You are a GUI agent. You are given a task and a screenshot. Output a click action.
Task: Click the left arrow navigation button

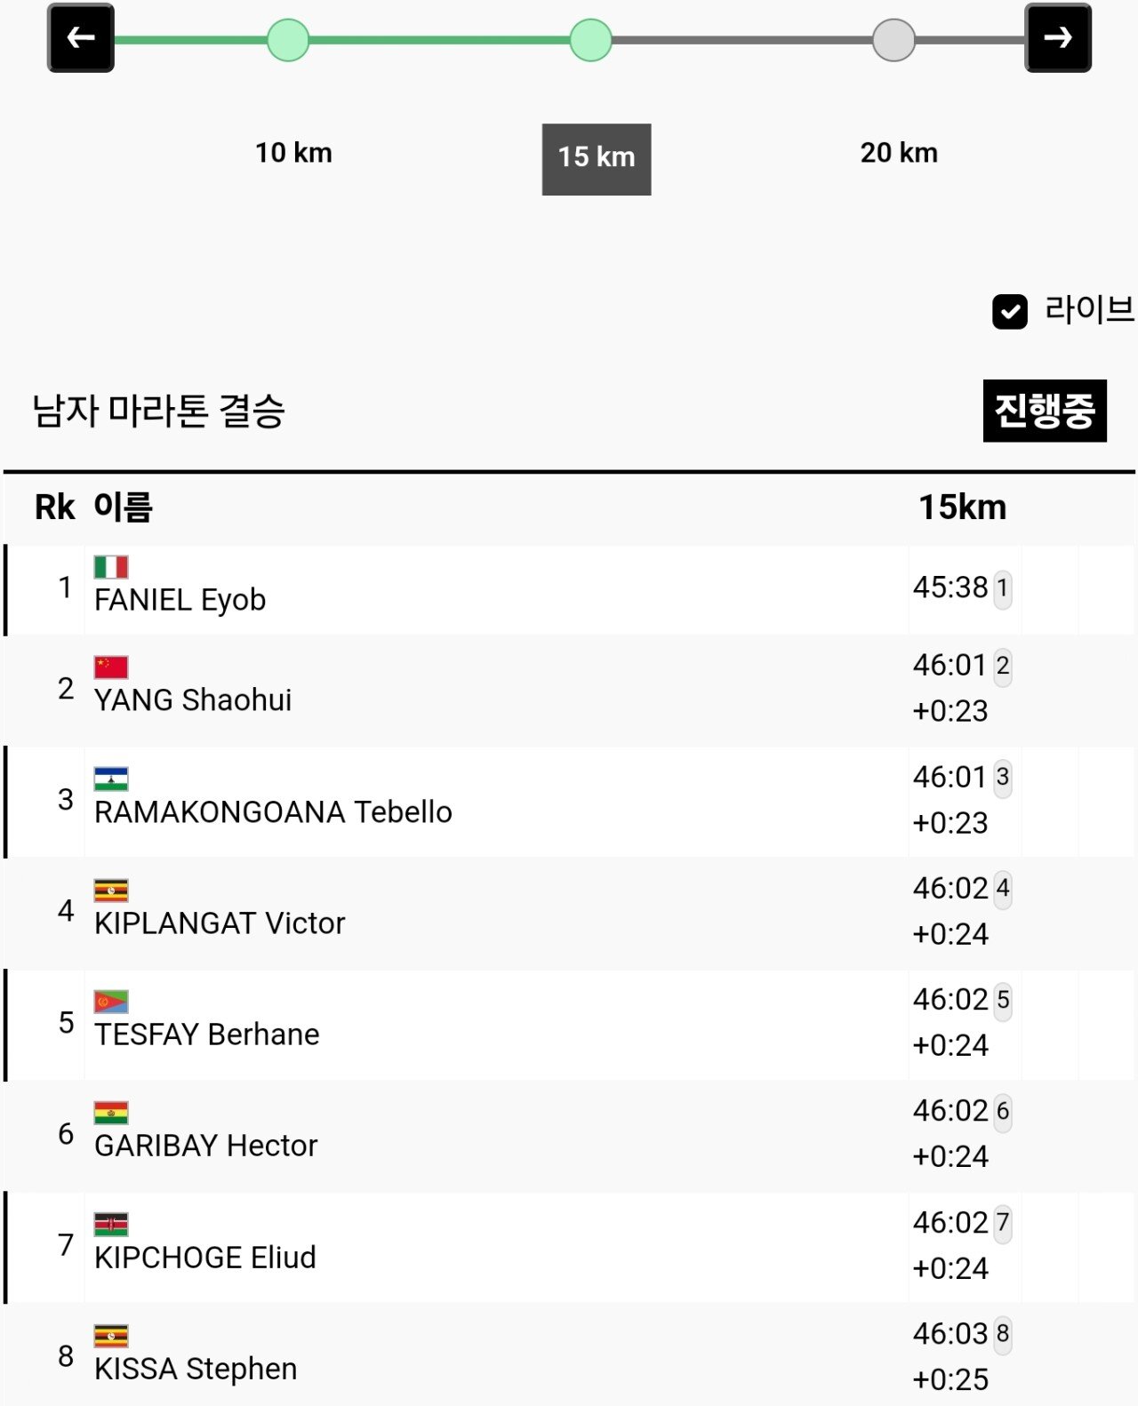pyautogui.click(x=80, y=38)
